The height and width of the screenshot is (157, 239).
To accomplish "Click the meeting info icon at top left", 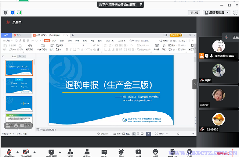I will (5, 13).
